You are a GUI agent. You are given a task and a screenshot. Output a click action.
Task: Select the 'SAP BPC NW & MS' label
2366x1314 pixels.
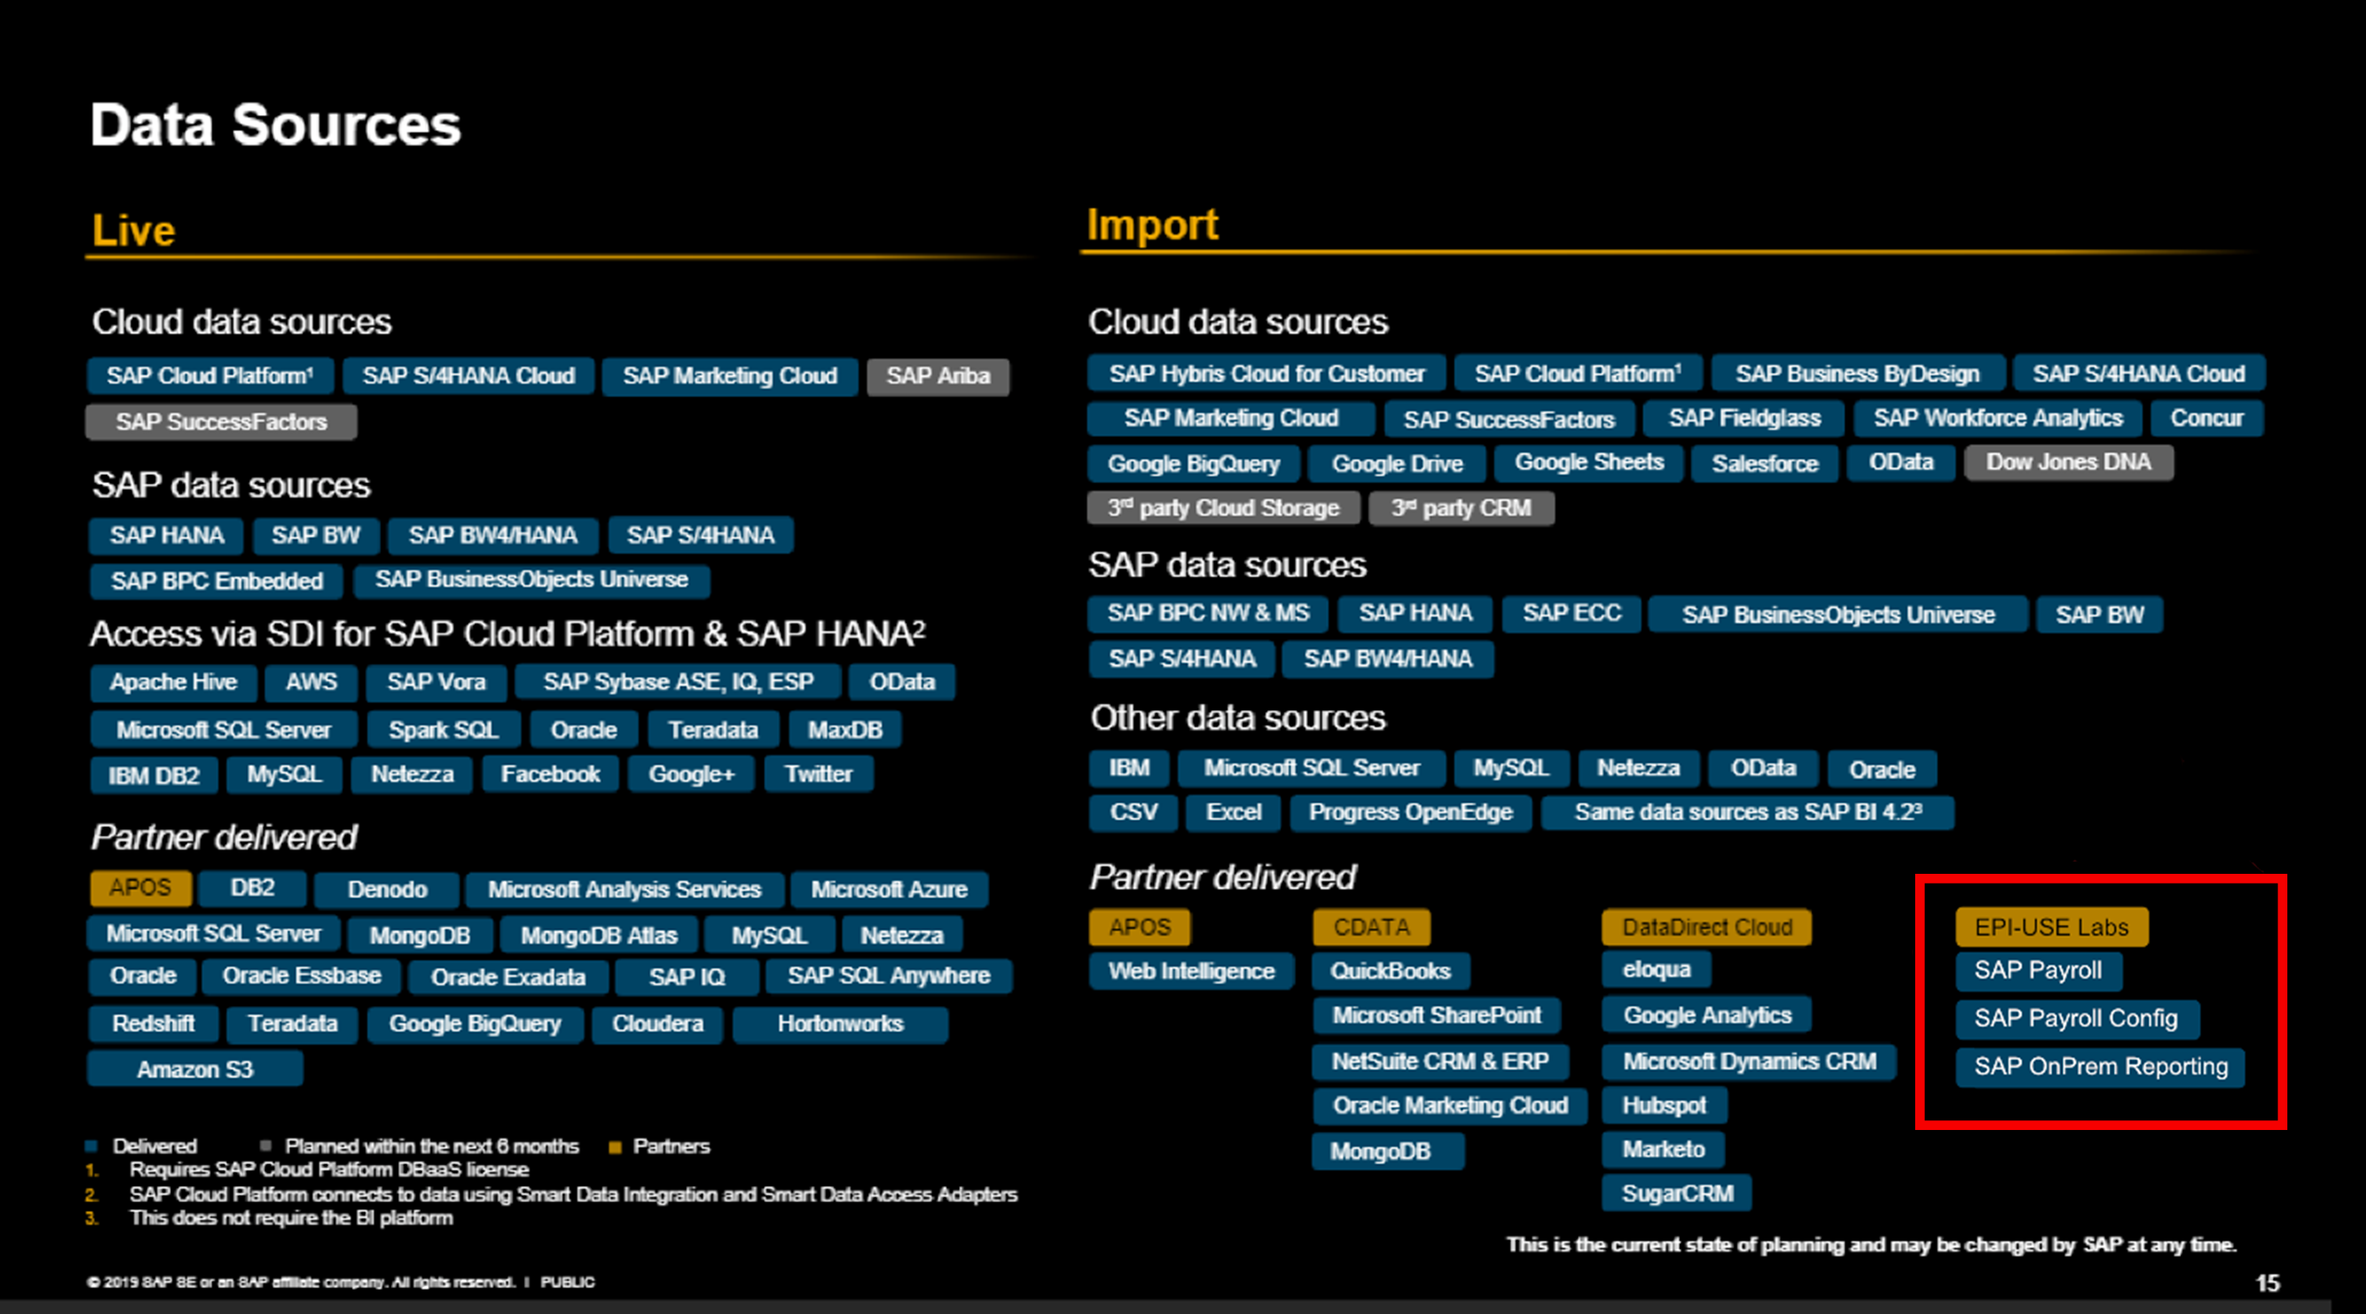click(x=1208, y=614)
